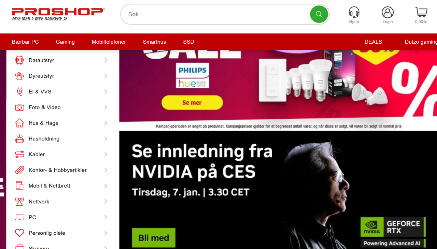Click the green Bli med button
Screen dimensions: 437x249
tap(154, 238)
